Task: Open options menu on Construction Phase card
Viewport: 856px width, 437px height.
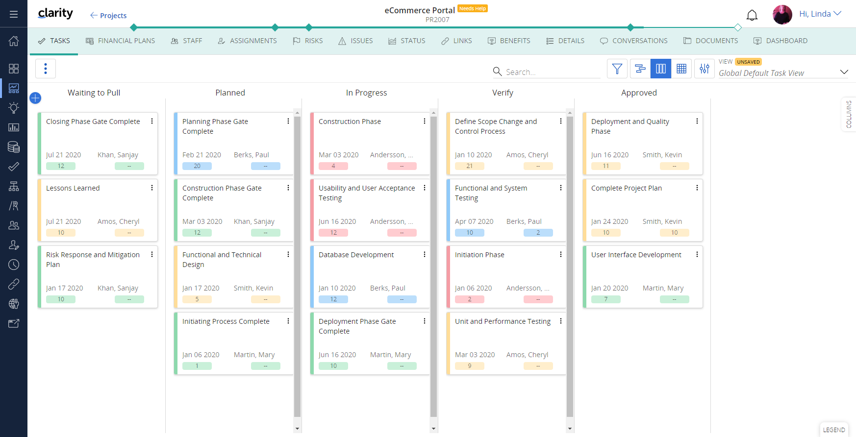Action: click(425, 121)
